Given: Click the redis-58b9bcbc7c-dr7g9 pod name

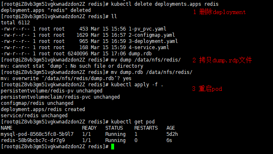Looking at the screenshot, I should (x=33, y=140).
